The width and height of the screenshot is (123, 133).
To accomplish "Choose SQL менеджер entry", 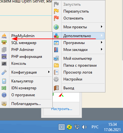I will [26, 43].
